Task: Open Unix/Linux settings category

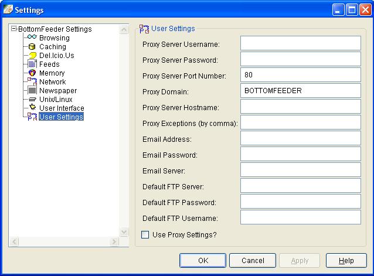Action: tap(56, 100)
